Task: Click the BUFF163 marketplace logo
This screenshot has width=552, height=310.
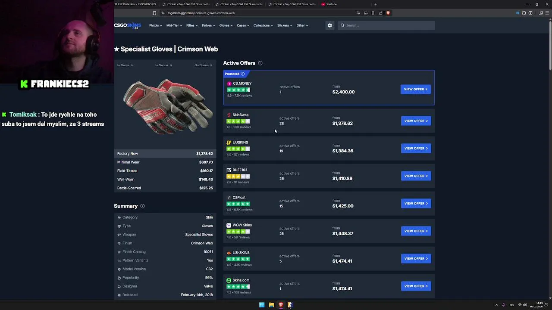Action: click(229, 170)
